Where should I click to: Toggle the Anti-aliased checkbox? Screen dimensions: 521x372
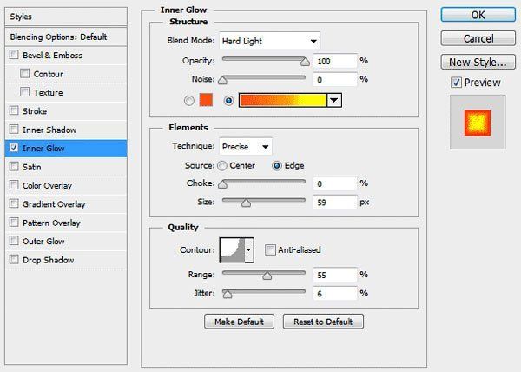coord(270,249)
